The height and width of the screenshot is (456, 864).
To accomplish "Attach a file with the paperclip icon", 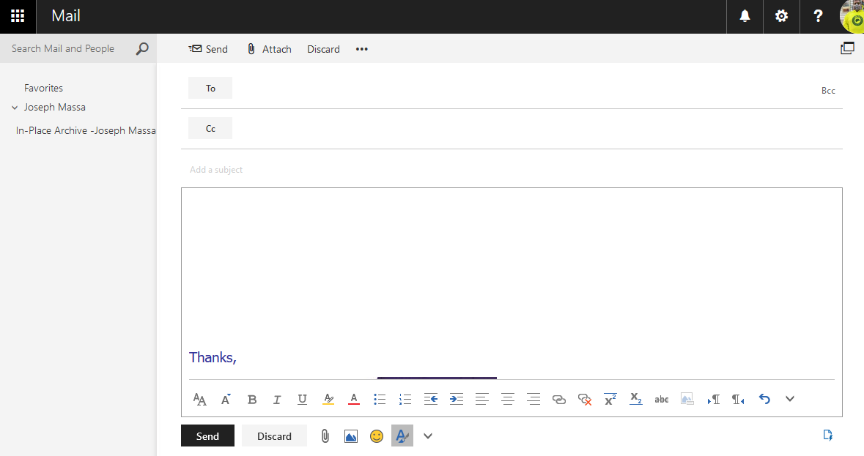I will 325,436.
